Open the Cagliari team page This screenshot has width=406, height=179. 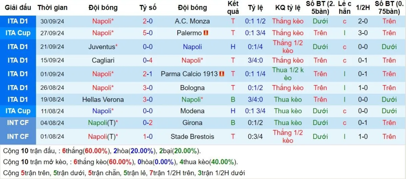(x=103, y=60)
